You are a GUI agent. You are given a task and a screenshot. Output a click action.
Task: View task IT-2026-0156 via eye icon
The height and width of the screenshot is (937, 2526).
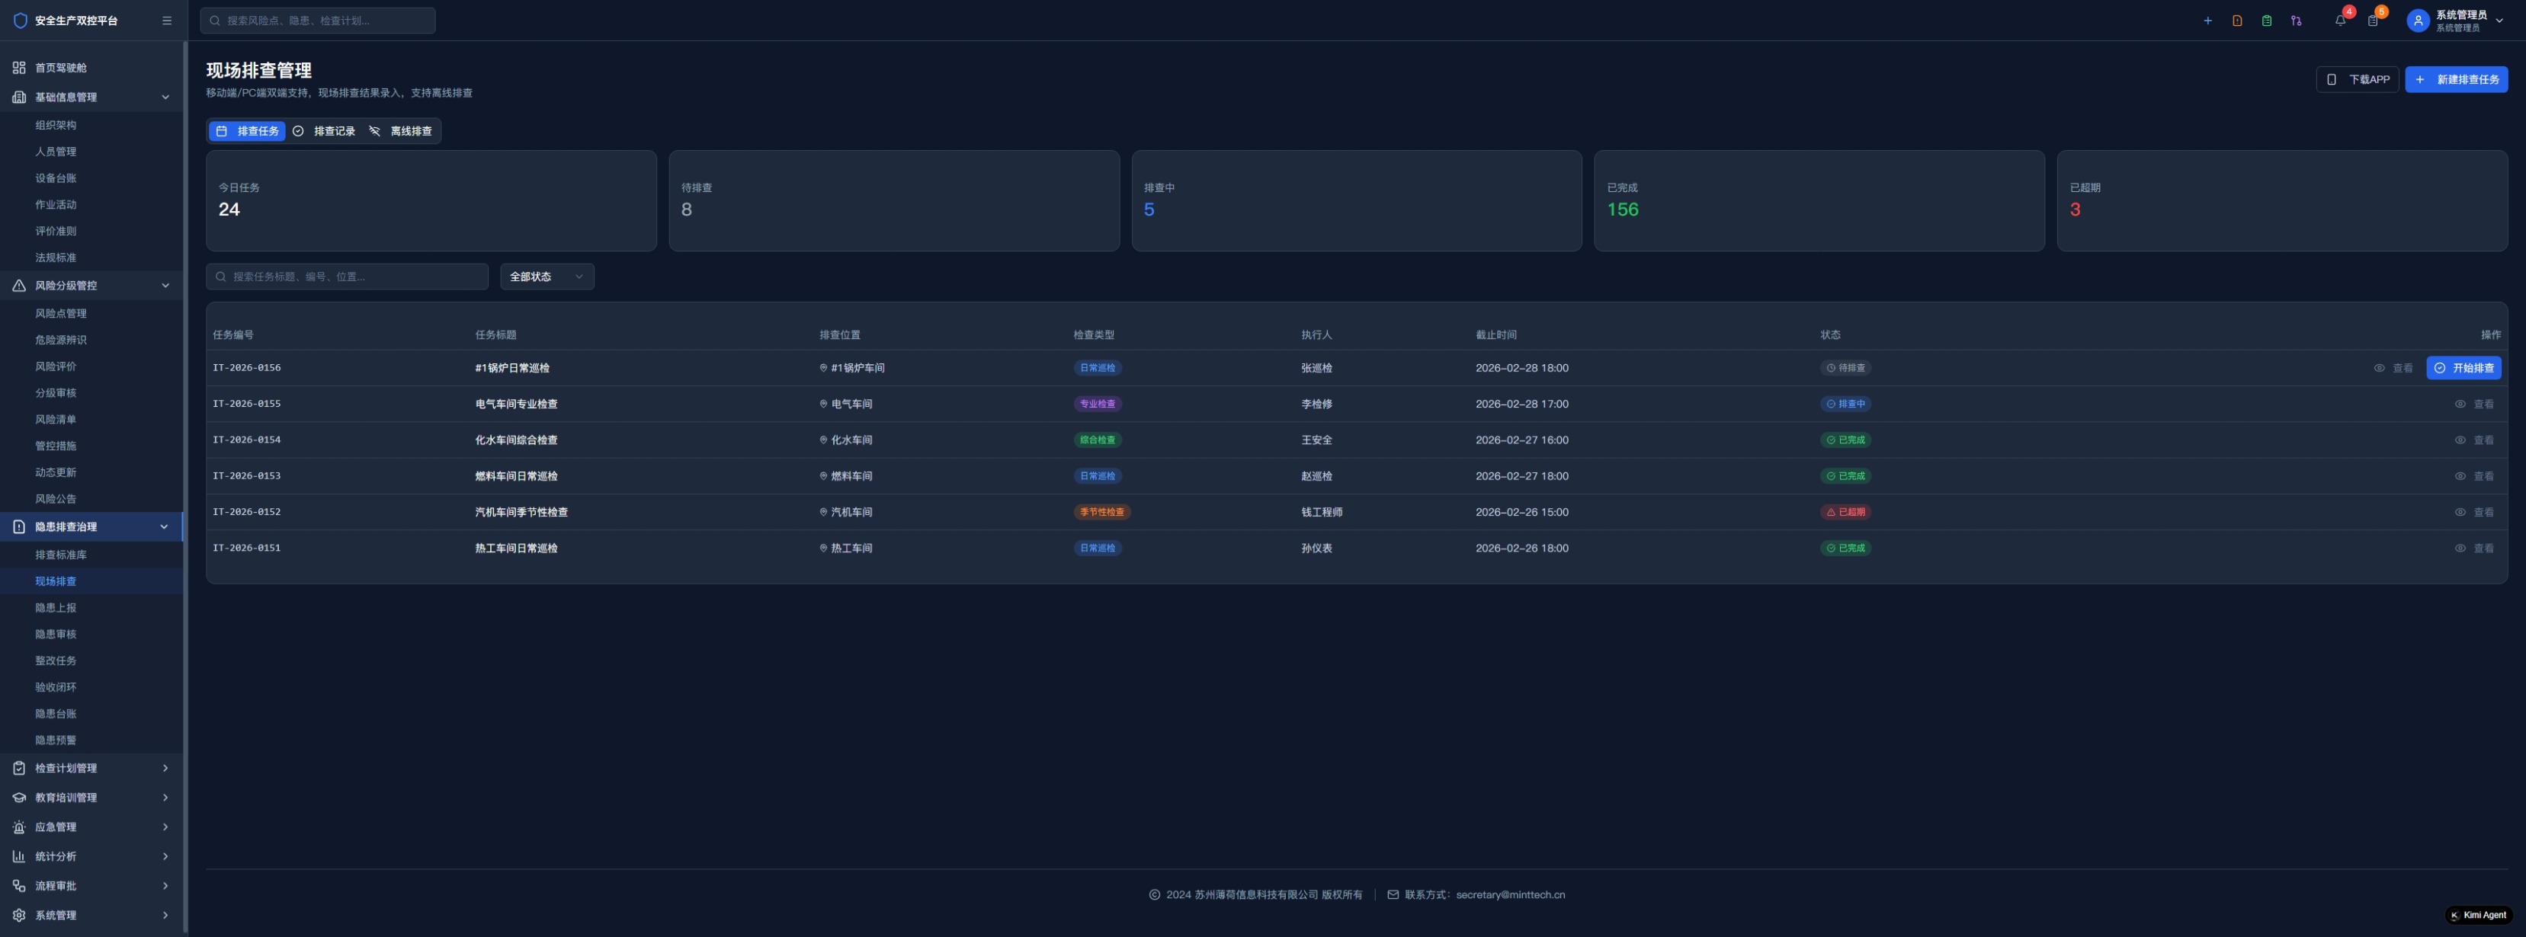(2379, 369)
